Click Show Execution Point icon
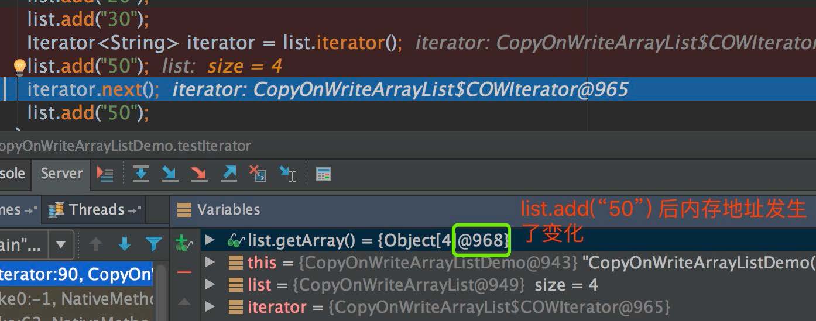The width and height of the screenshot is (816, 321). tap(105, 174)
